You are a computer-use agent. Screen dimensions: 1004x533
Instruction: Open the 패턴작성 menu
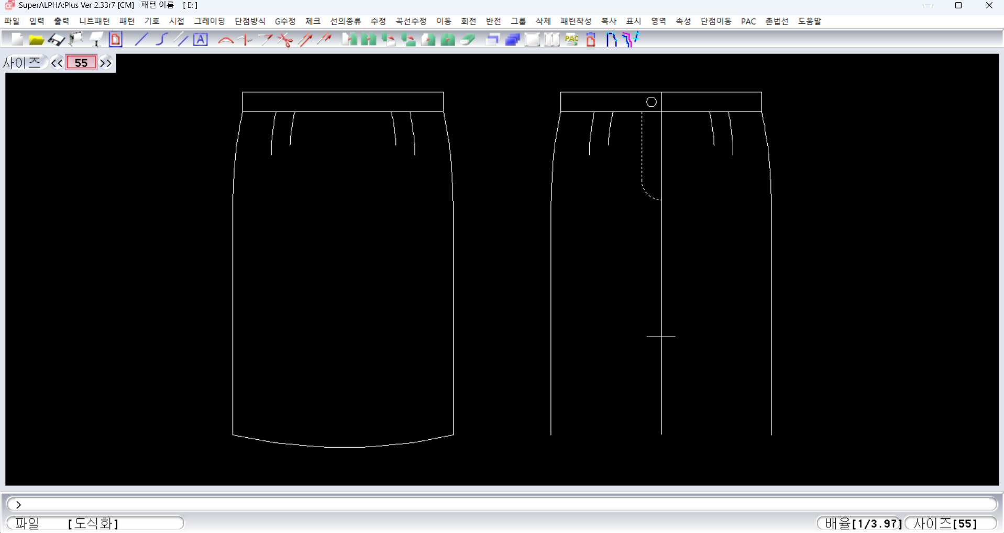click(x=575, y=21)
